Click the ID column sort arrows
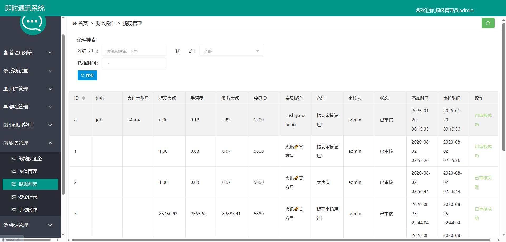 pos(84,98)
